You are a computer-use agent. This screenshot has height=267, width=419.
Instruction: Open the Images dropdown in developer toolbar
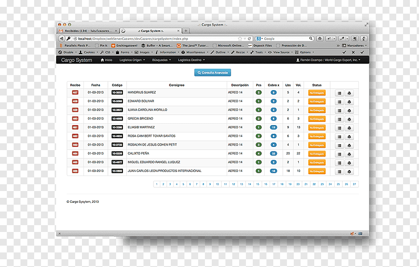[143, 52]
